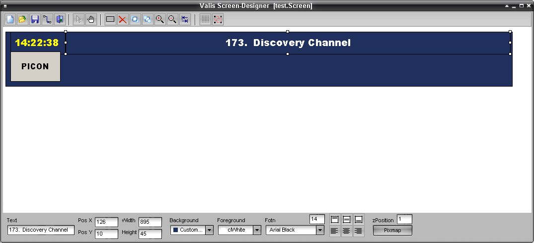This screenshot has height=243, width=534.
Task: Click the Pos X field
Action: coord(107,222)
